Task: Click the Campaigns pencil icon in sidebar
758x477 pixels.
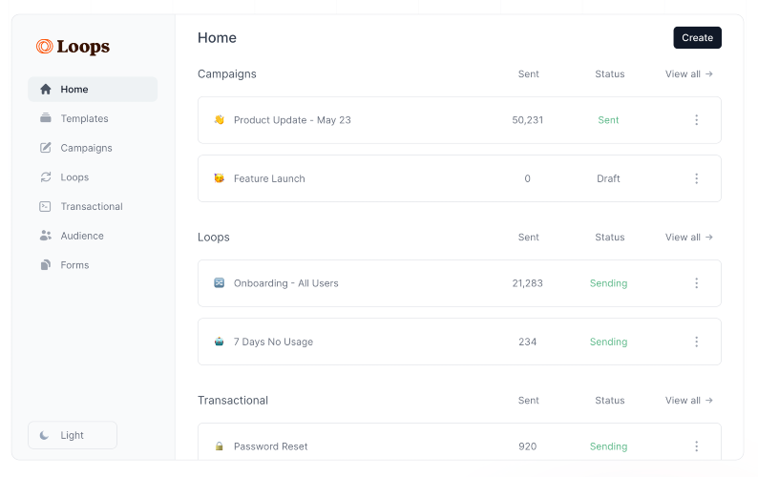Action: pyautogui.click(x=46, y=148)
